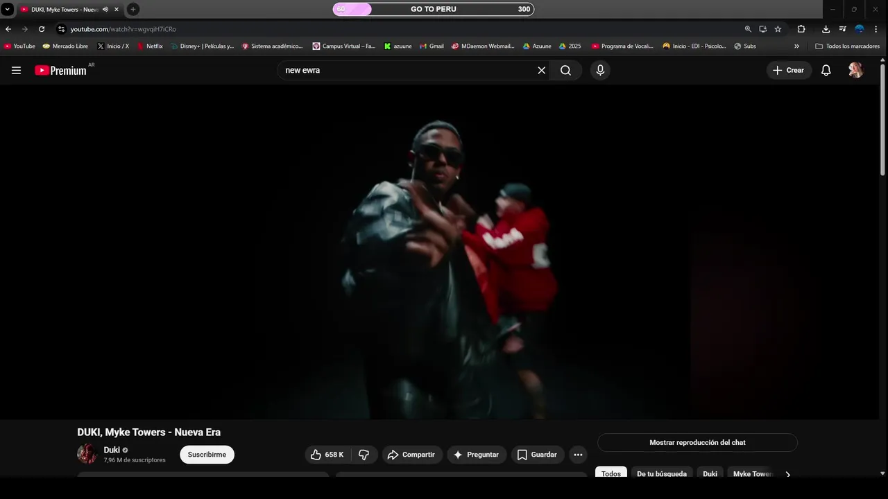Open Disney+ bookmark

click(x=203, y=46)
